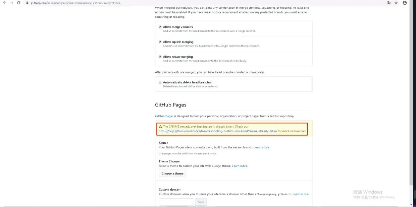Go back with the browser back arrow
416x207 pixels.
4,3
